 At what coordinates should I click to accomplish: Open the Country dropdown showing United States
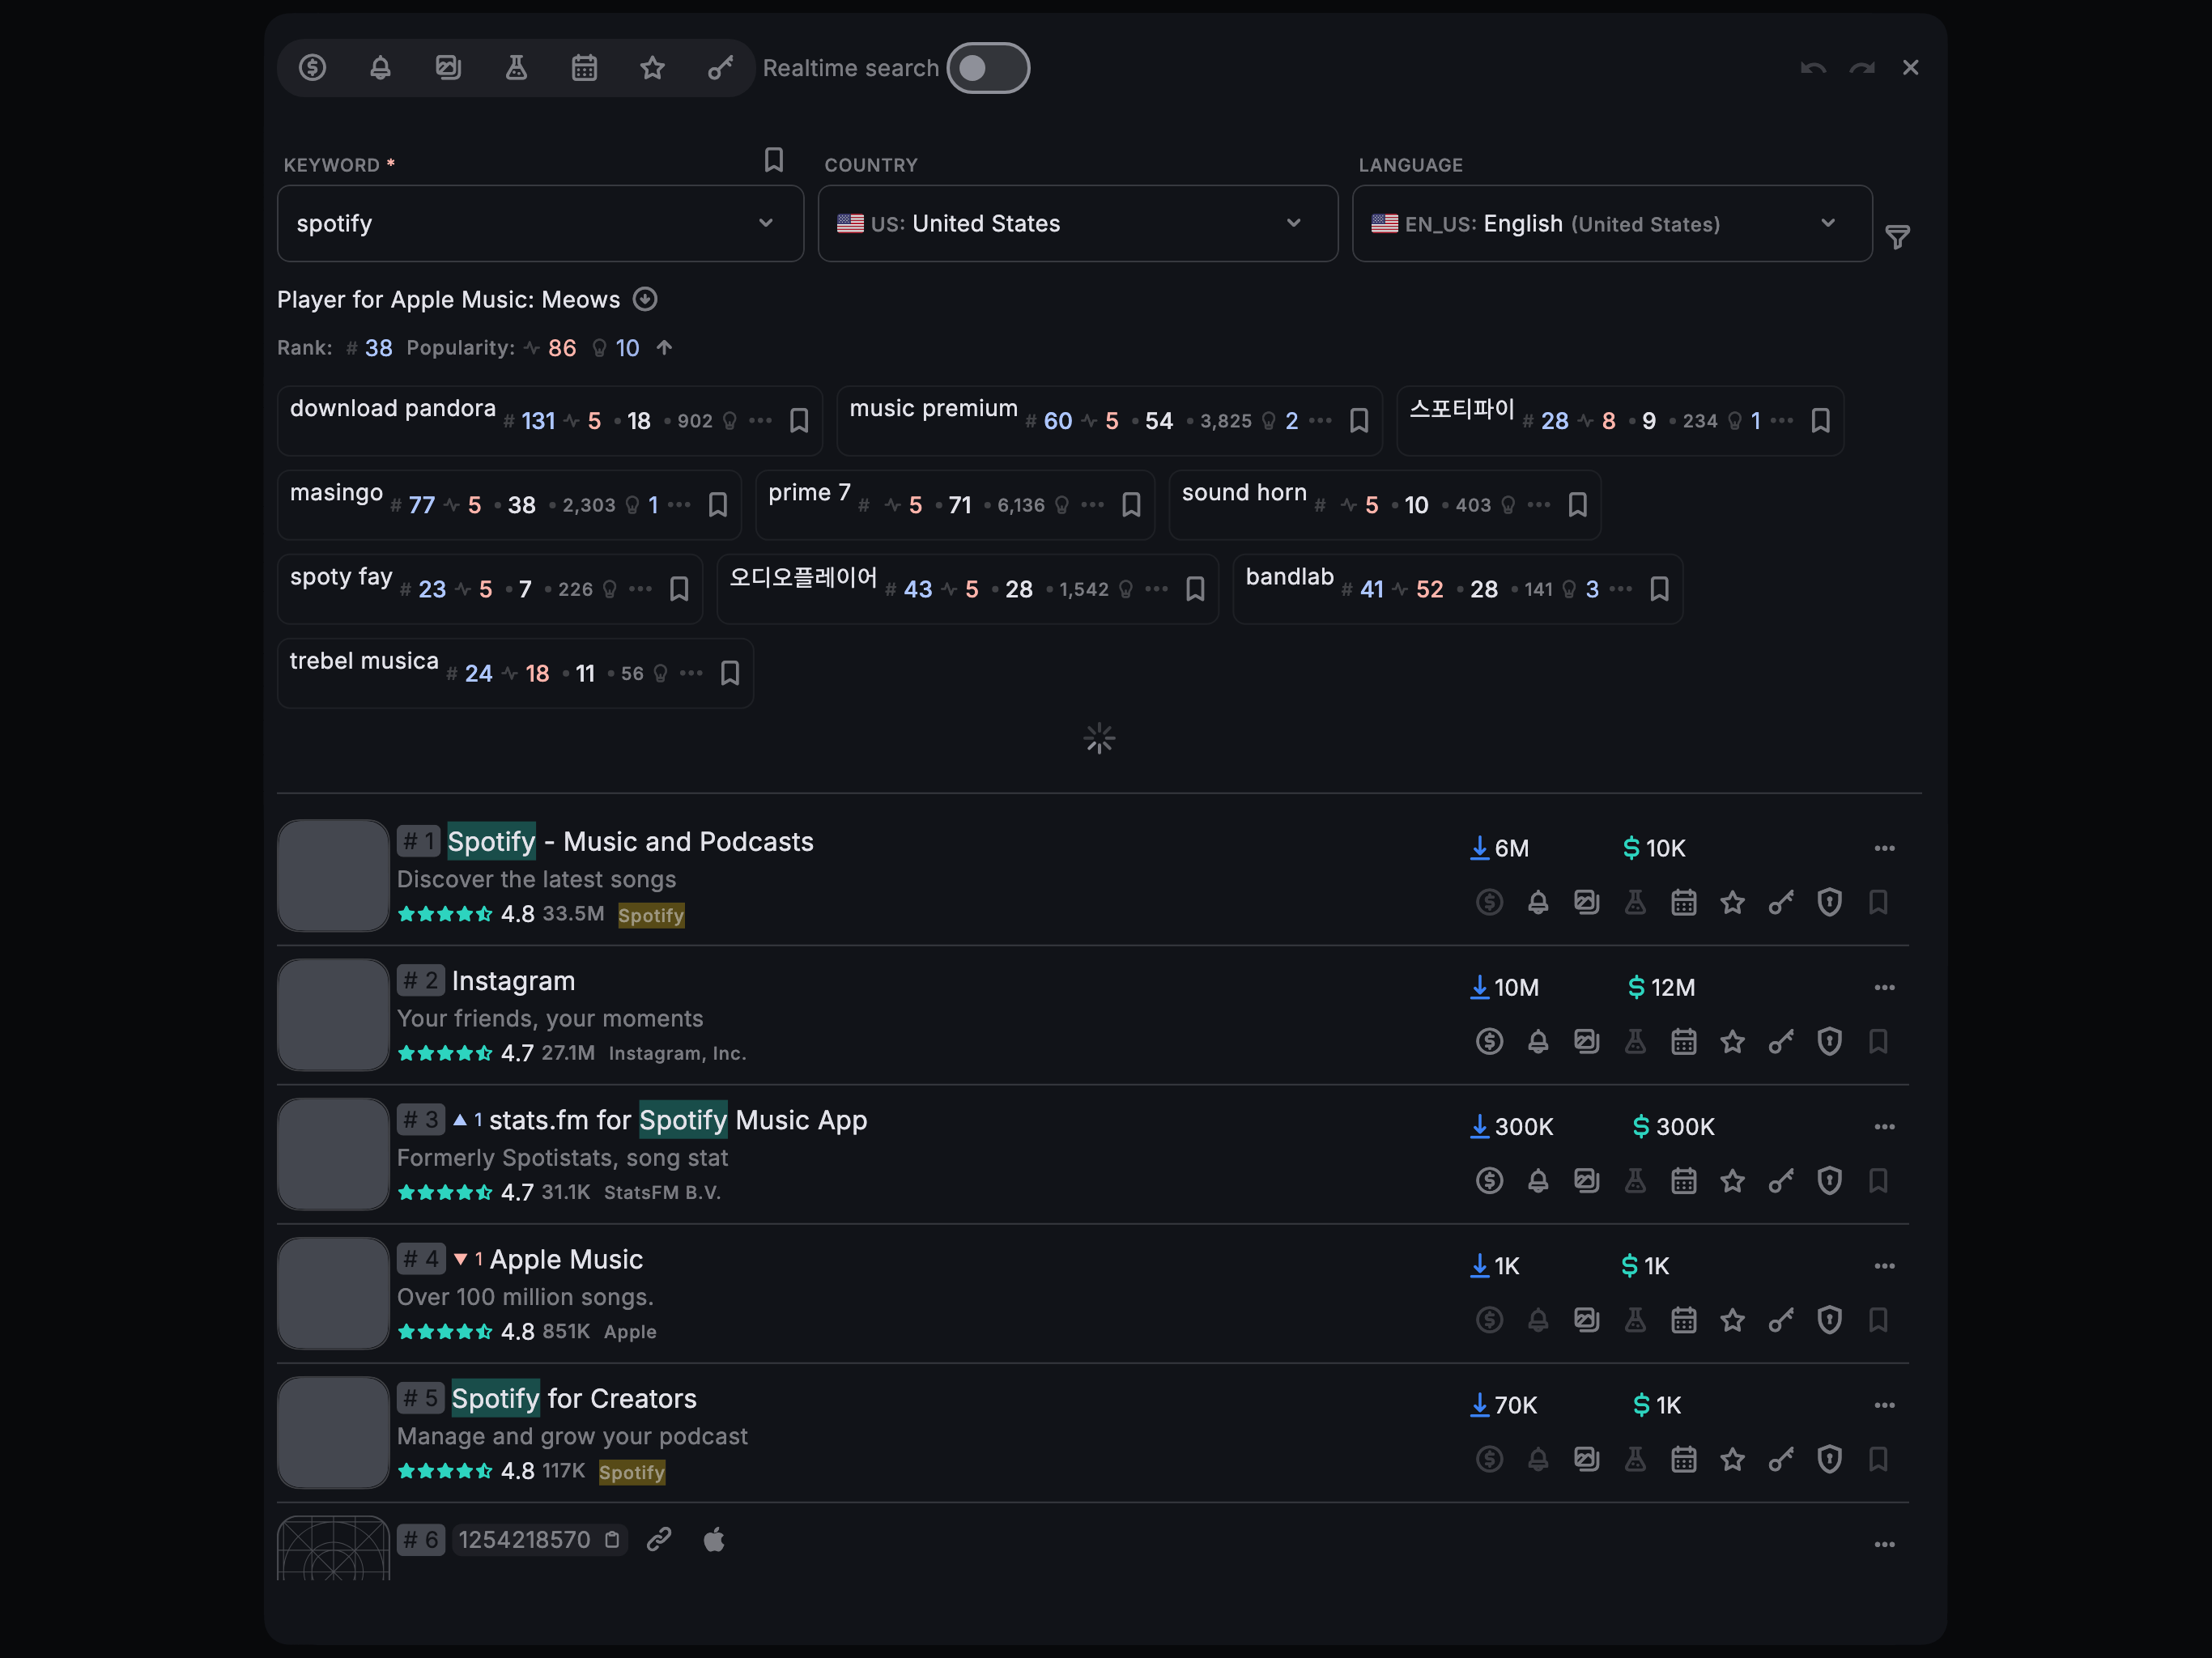click(x=1077, y=223)
